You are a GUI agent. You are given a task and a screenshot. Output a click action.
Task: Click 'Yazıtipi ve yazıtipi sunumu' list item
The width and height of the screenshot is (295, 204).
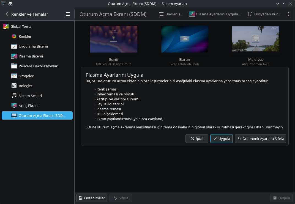pos(118,99)
